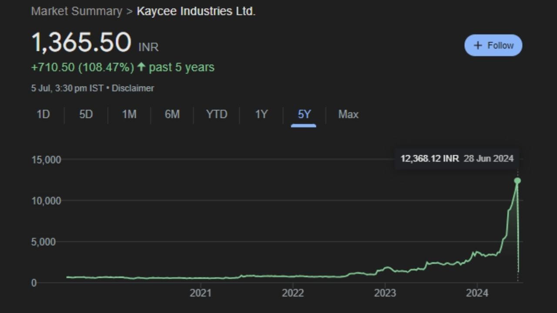Choose the 1Y time range tab

(261, 114)
